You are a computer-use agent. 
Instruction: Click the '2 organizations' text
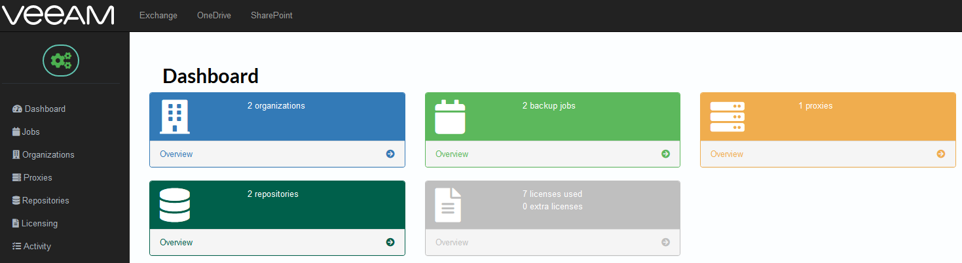point(276,105)
